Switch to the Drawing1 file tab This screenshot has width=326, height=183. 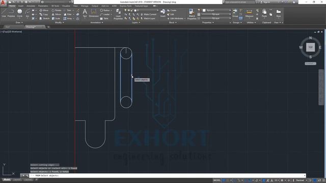tap(35, 27)
